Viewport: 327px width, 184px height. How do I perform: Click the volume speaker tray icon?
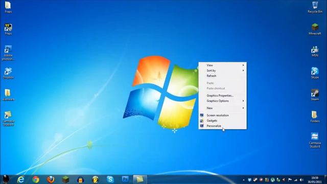tap(301, 180)
